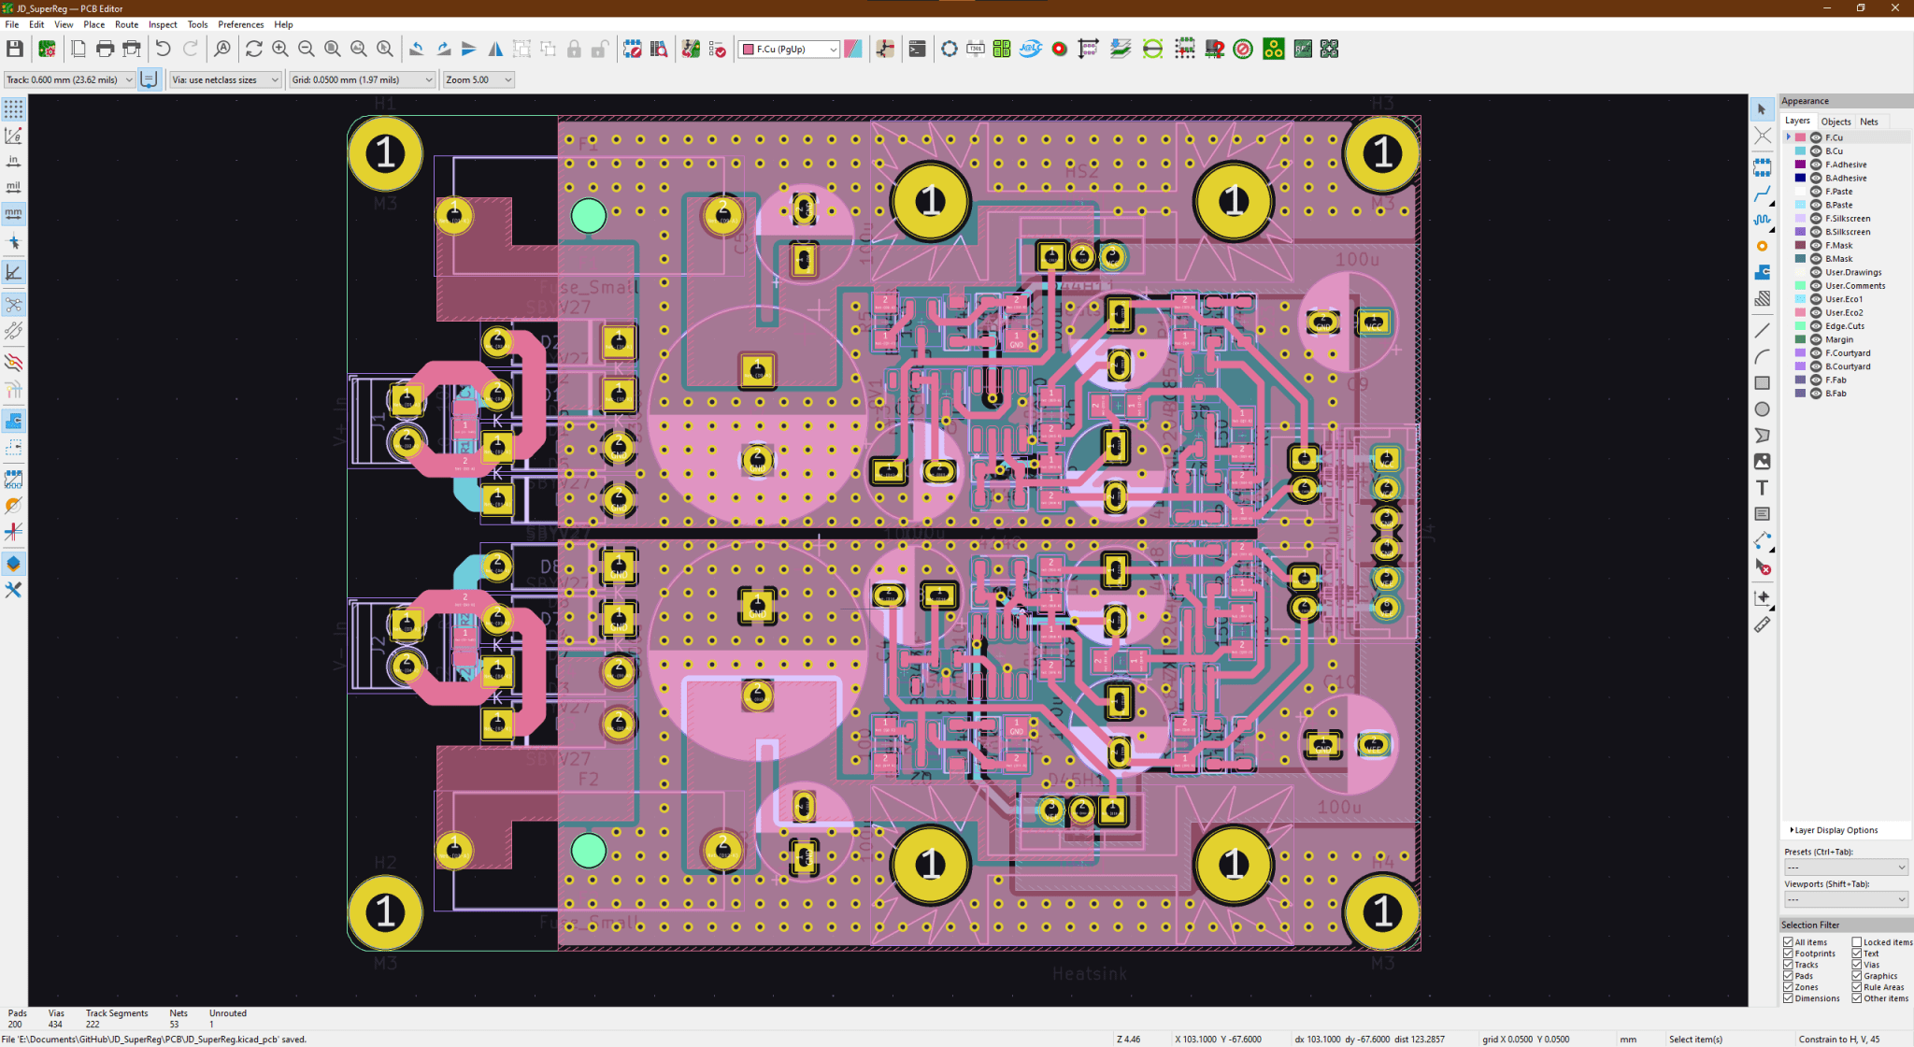Select the Route Tracks tool
The width and height of the screenshot is (1914, 1047).
(x=1762, y=194)
